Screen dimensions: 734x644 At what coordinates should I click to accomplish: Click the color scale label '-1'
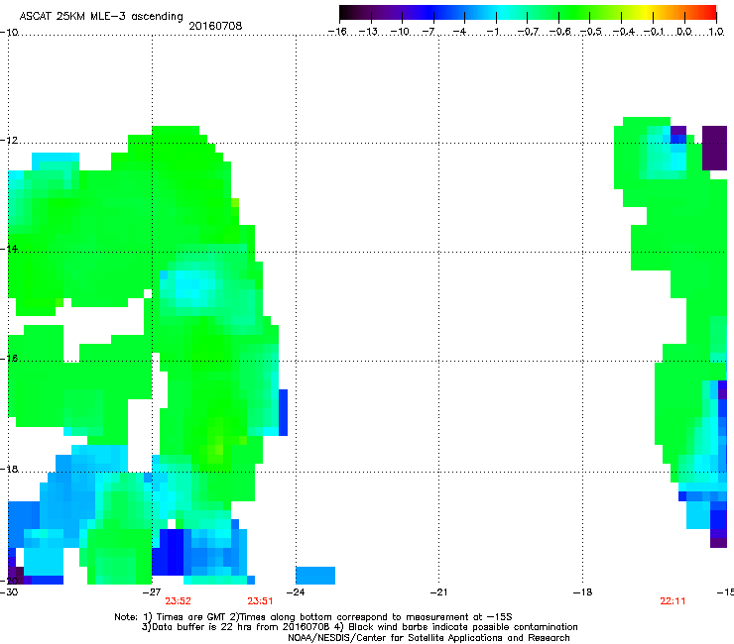pos(492,32)
